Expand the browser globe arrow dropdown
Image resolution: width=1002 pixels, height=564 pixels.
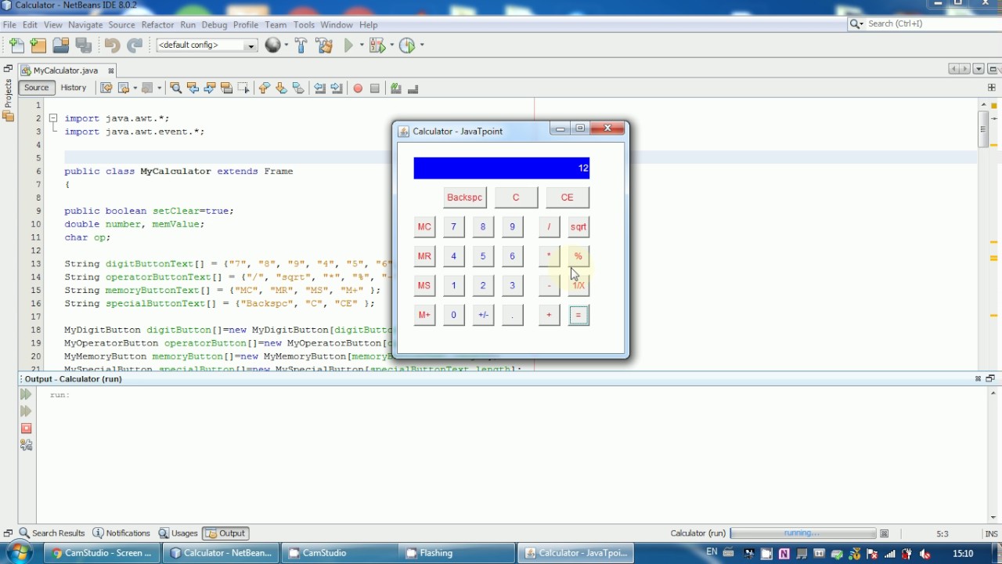tap(286, 45)
